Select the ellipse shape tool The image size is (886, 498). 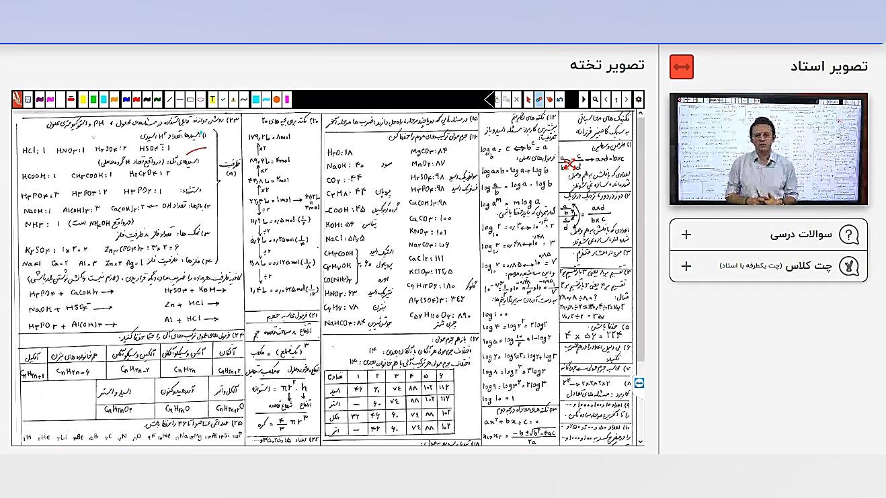click(201, 99)
